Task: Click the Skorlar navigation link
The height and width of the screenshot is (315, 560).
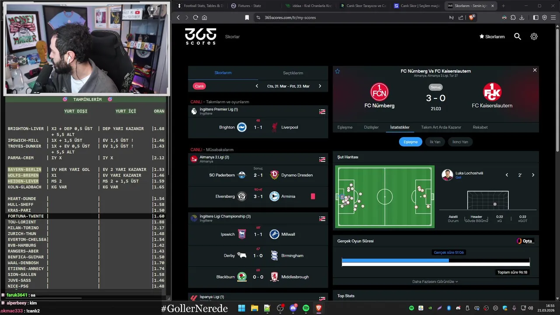Action: (232, 37)
